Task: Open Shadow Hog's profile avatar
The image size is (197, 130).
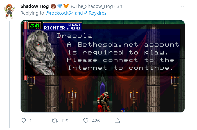Action: 9,11
